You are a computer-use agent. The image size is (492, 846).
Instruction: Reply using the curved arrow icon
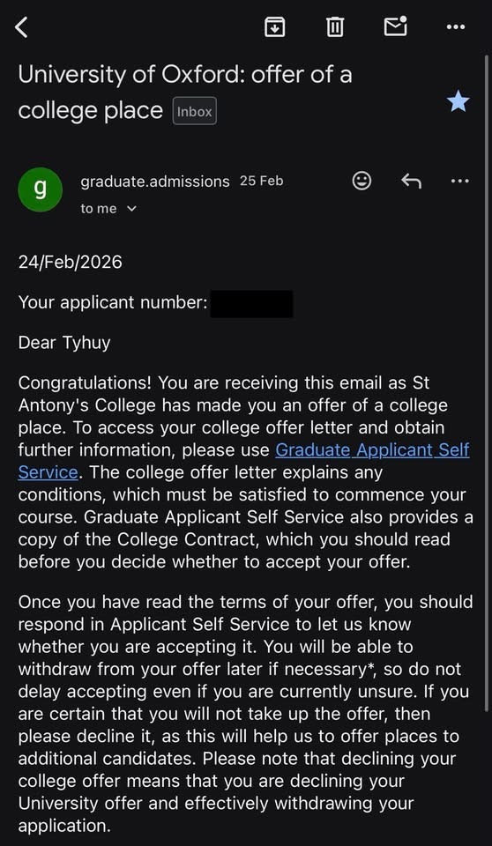coord(411,182)
